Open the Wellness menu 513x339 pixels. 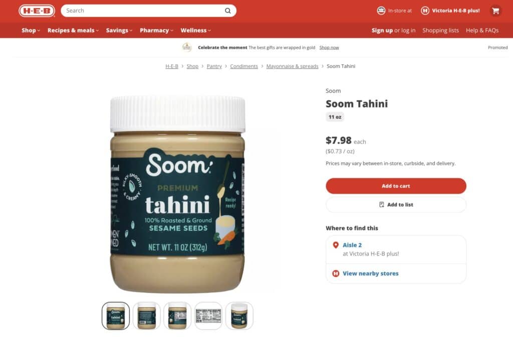coord(196,30)
